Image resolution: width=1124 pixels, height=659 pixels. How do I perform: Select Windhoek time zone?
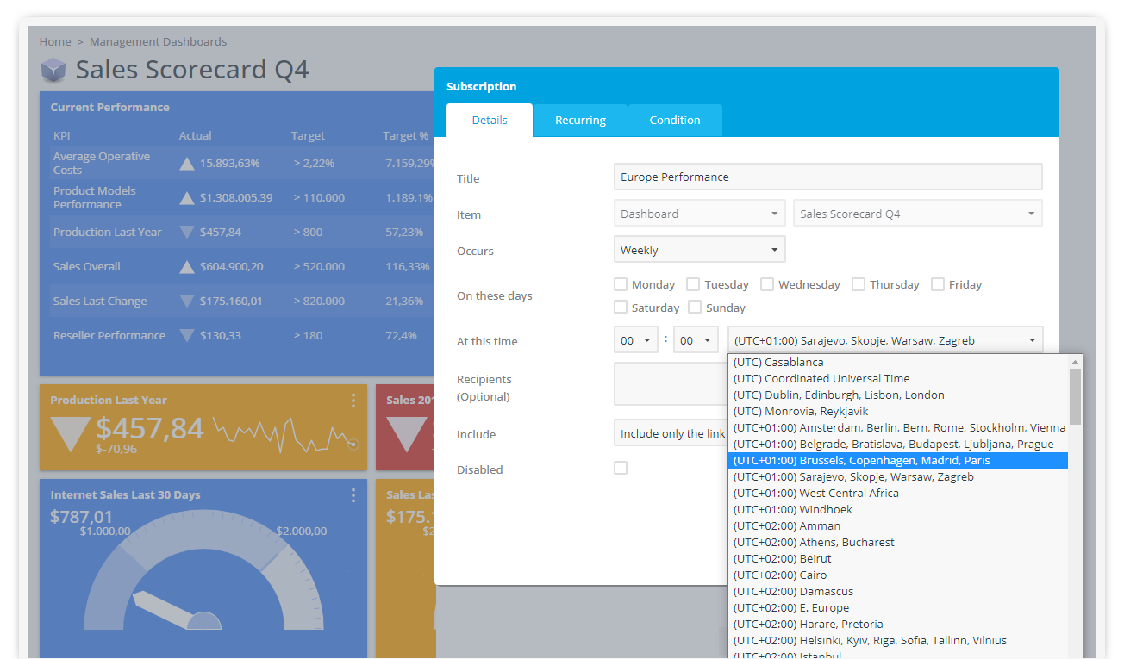(x=898, y=510)
